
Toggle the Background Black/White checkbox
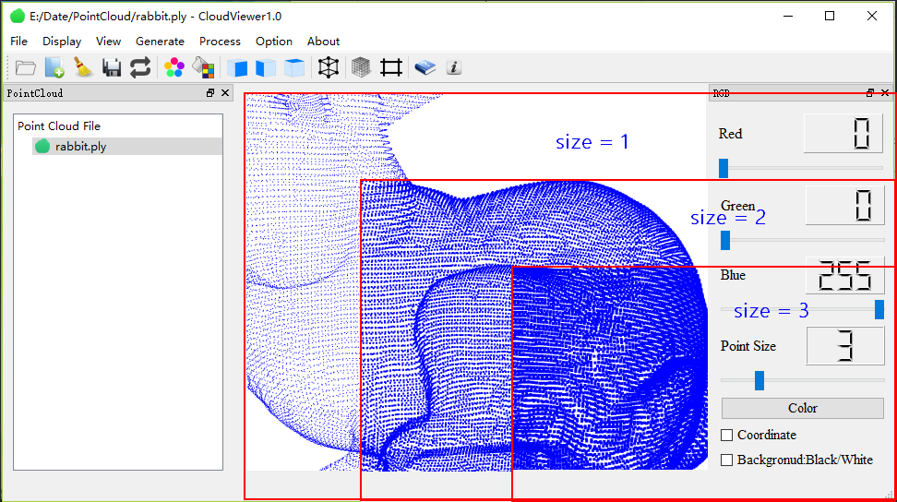point(727,460)
